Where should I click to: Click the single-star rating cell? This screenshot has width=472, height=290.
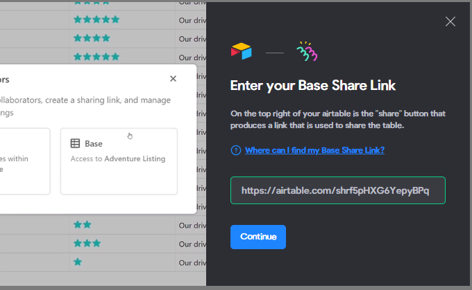[122, 262]
